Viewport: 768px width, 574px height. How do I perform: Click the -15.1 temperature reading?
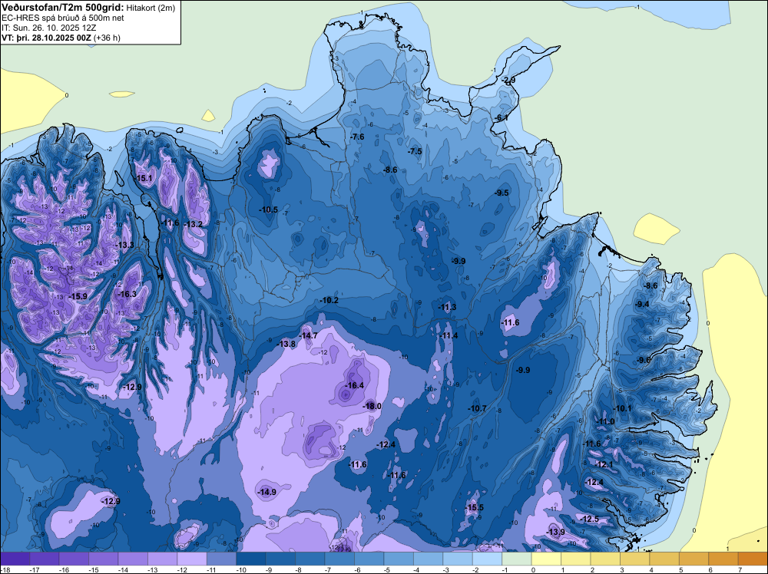144,178
